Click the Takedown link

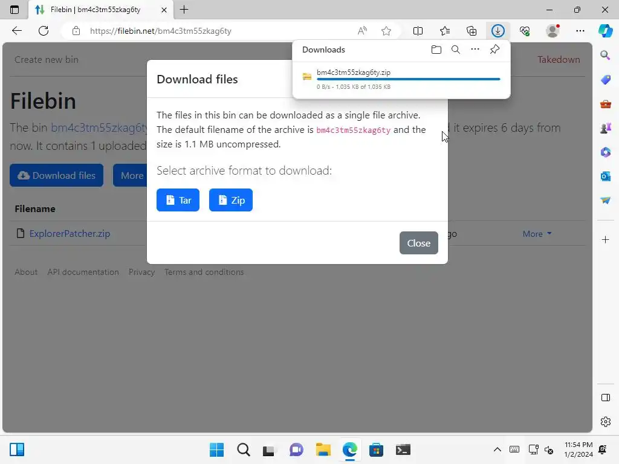[x=559, y=60]
